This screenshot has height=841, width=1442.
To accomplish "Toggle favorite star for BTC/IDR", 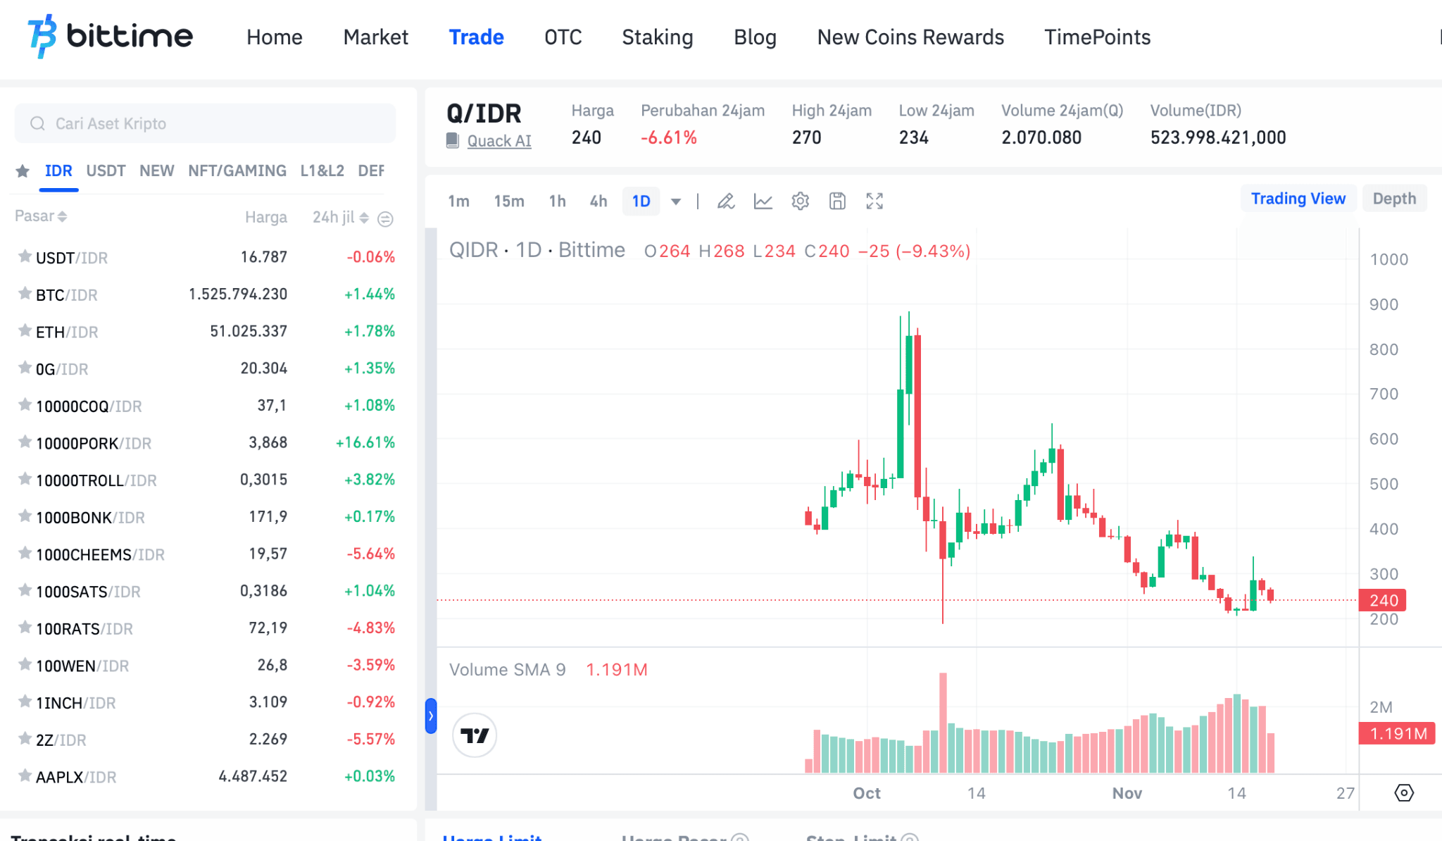I will [x=25, y=294].
